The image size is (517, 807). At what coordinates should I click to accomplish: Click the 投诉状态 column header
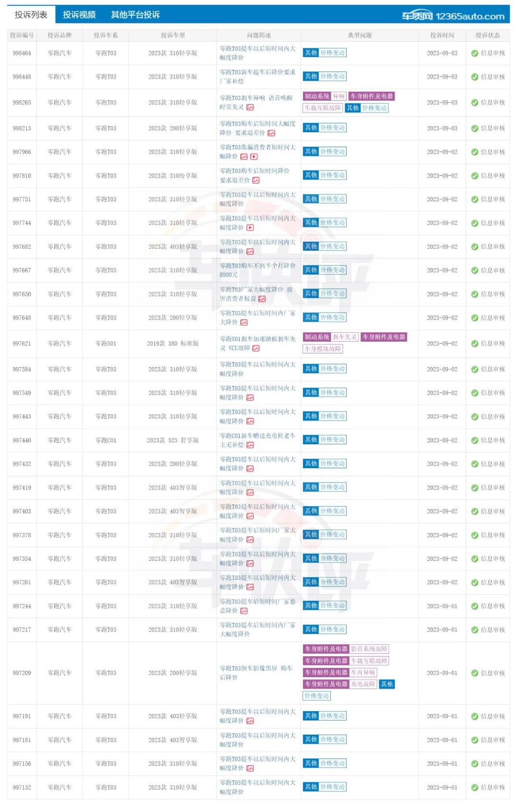coord(488,35)
